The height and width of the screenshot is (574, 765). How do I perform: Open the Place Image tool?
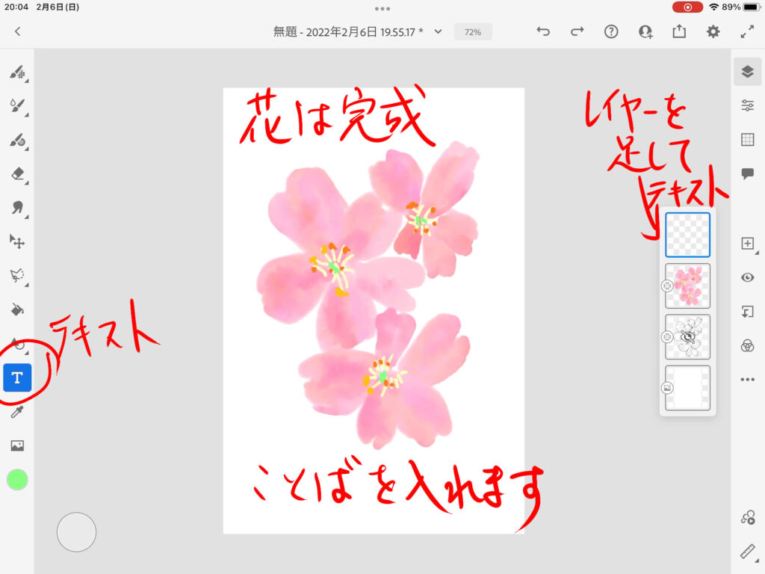[x=17, y=445]
